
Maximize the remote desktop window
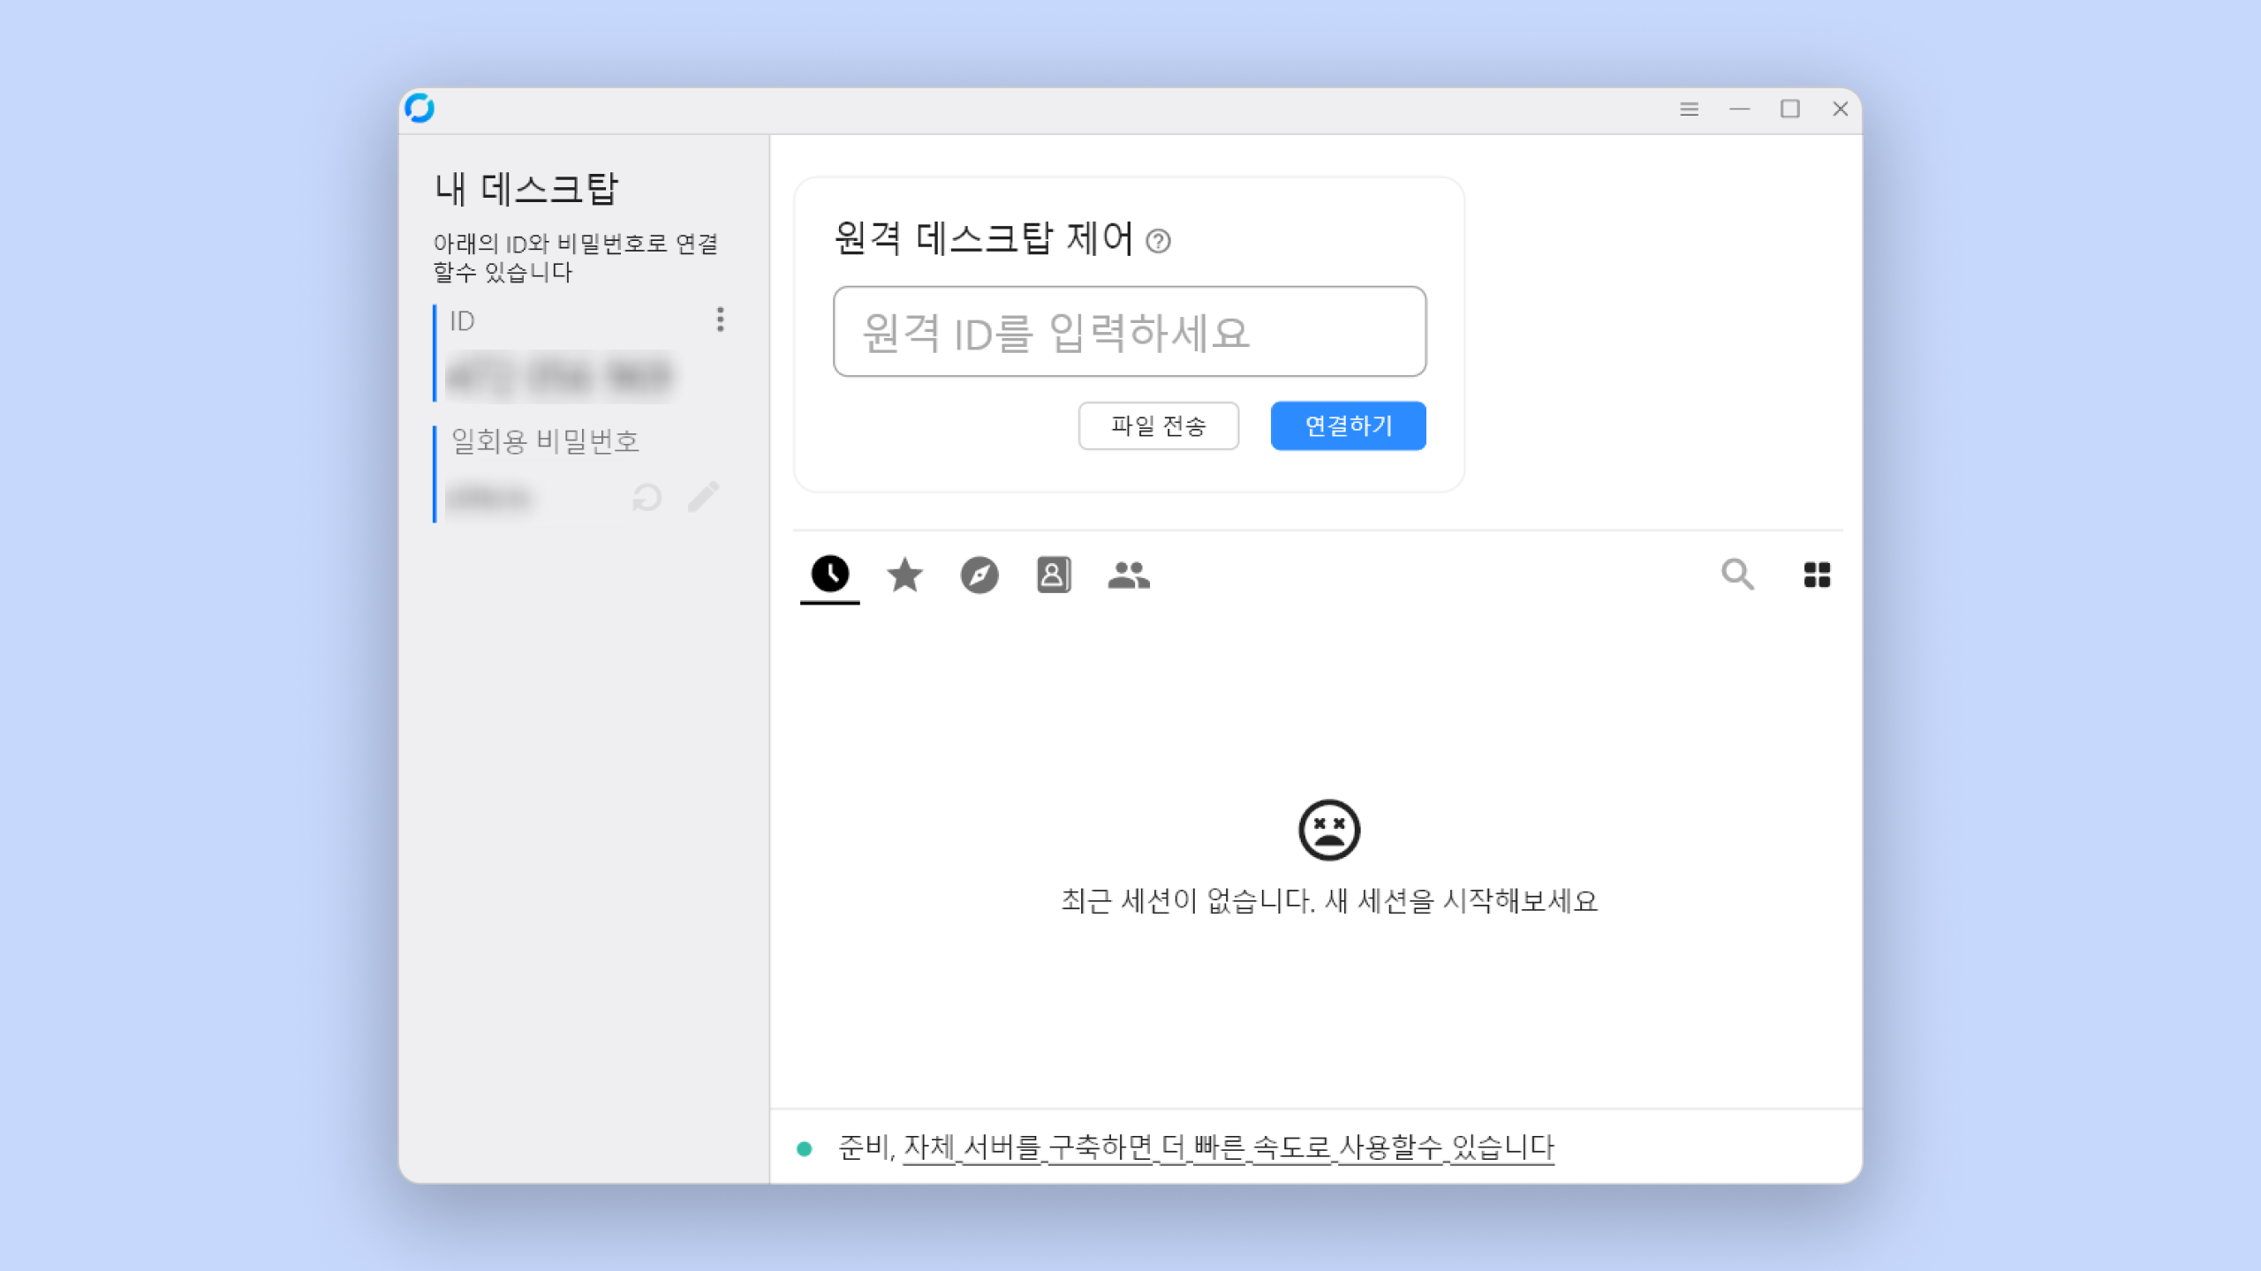tap(1790, 109)
